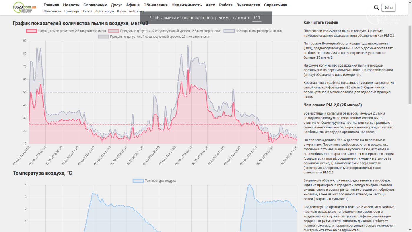Toggle the red 2.5 мкм particles legend swatch
Viewport: 412px width, 232px height.
click(31, 31)
